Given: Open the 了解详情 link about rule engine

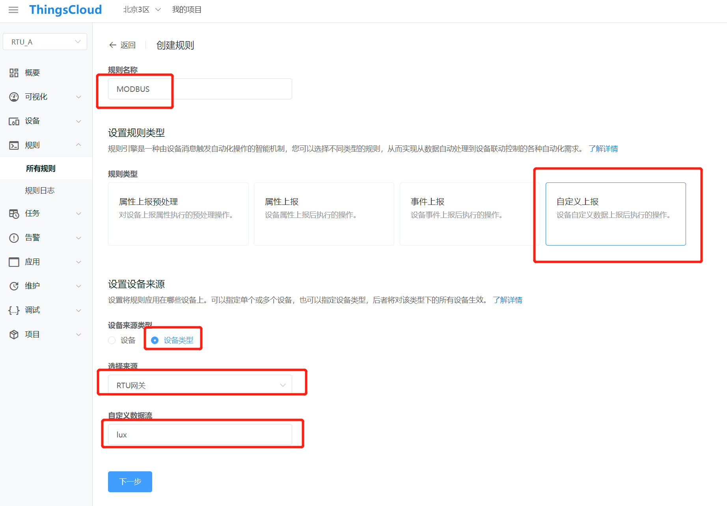Looking at the screenshot, I should pyautogui.click(x=604, y=149).
